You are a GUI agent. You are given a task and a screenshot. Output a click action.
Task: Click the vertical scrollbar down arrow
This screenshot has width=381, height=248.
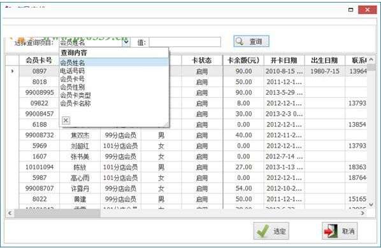pyautogui.click(x=371, y=205)
